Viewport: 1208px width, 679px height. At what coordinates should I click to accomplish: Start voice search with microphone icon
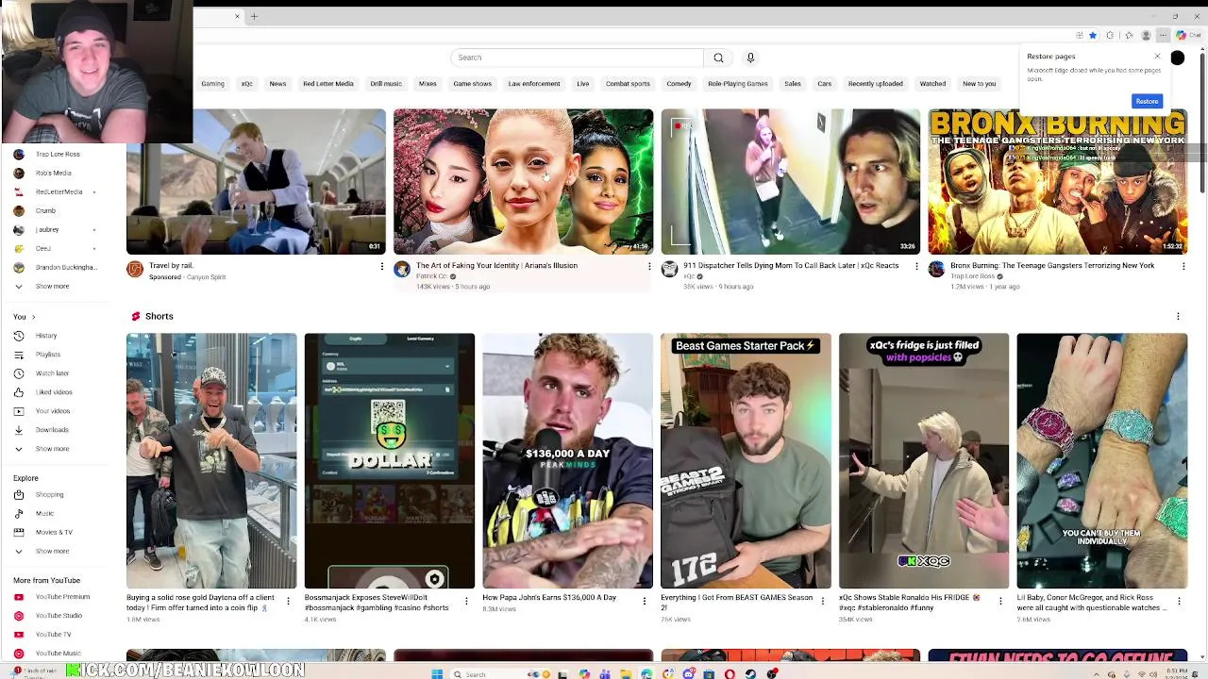coord(750,58)
